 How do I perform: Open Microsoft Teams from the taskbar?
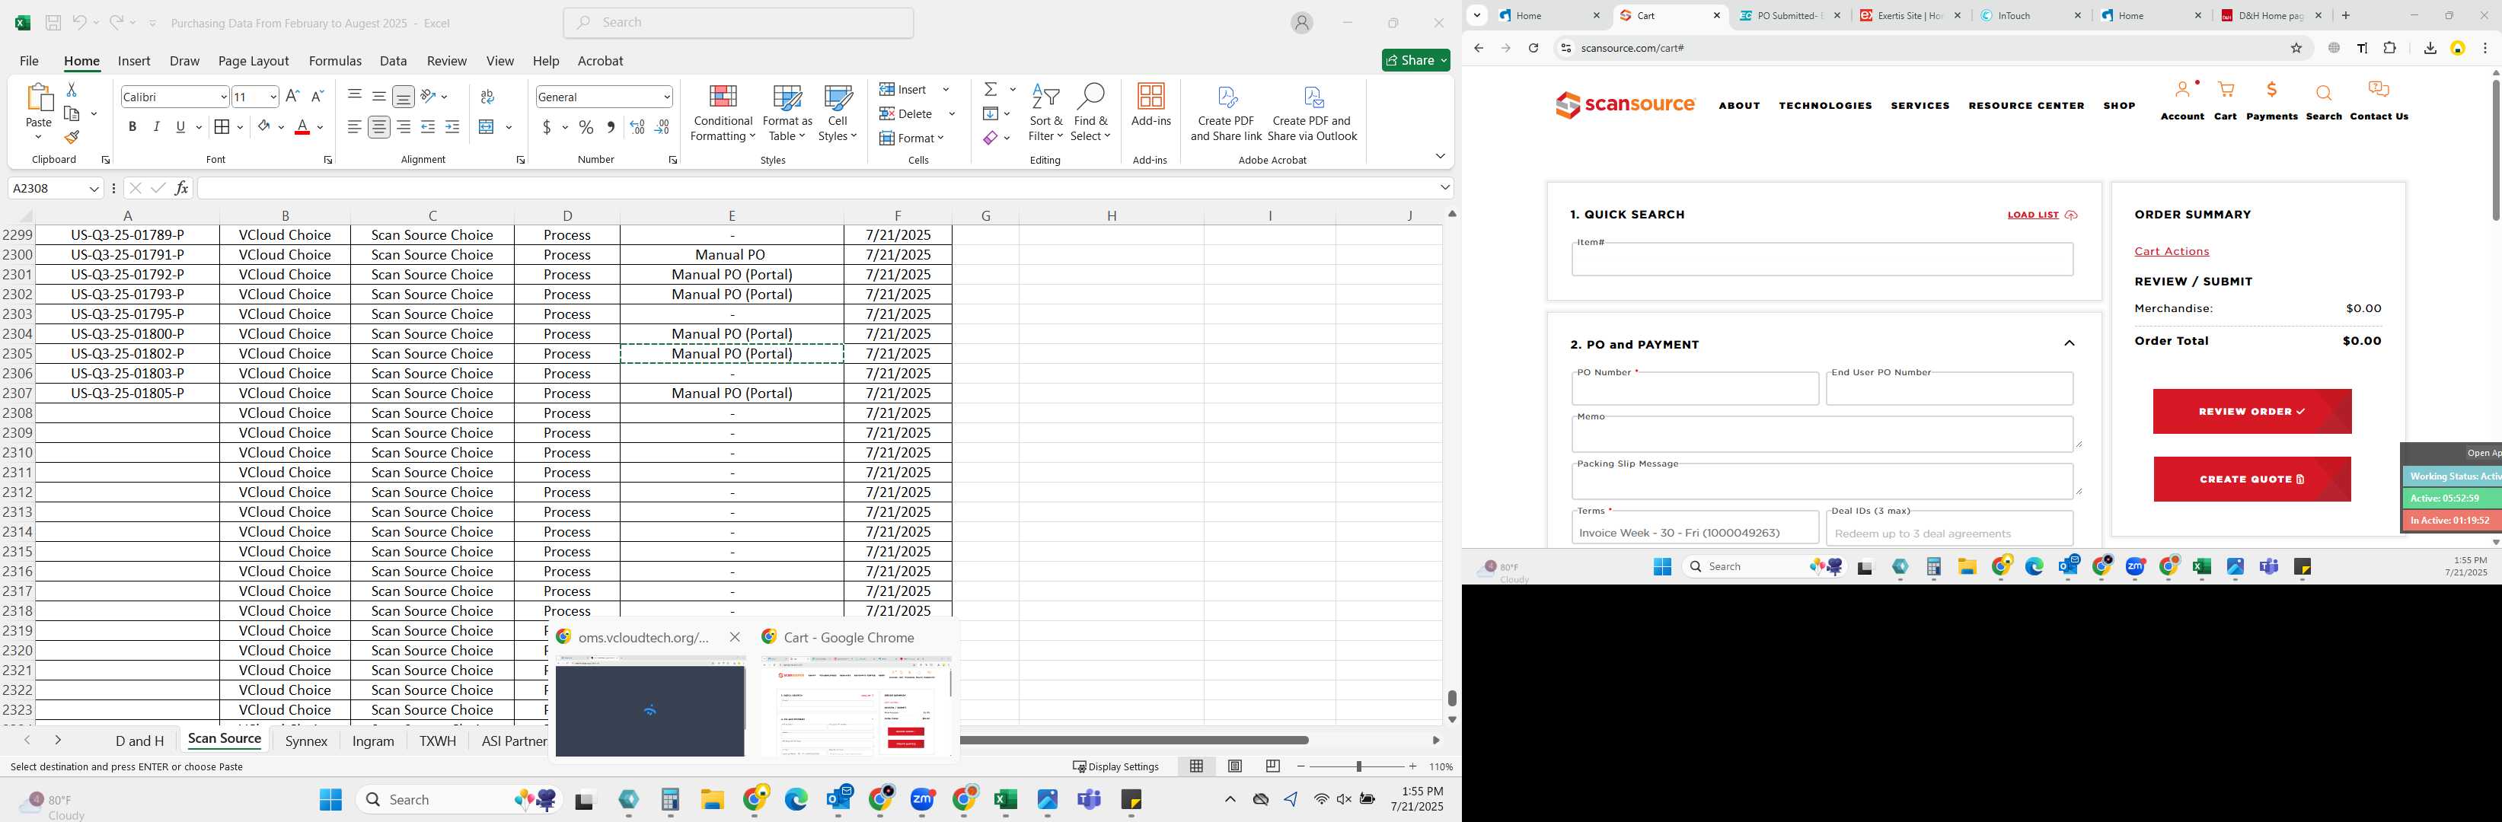click(x=1089, y=800)
